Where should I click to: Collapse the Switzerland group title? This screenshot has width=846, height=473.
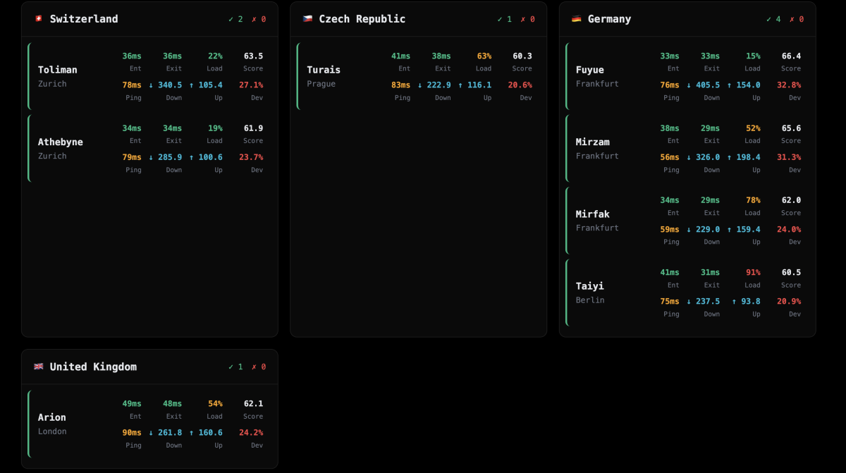click(x=84, y=19)
